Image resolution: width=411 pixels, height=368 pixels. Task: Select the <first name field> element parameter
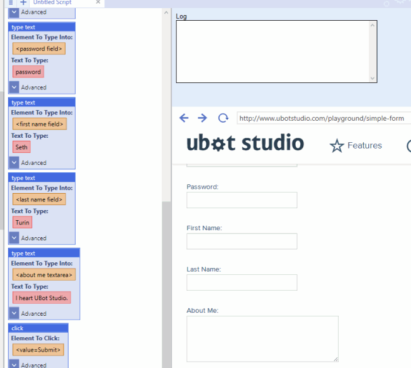point(40,124)
